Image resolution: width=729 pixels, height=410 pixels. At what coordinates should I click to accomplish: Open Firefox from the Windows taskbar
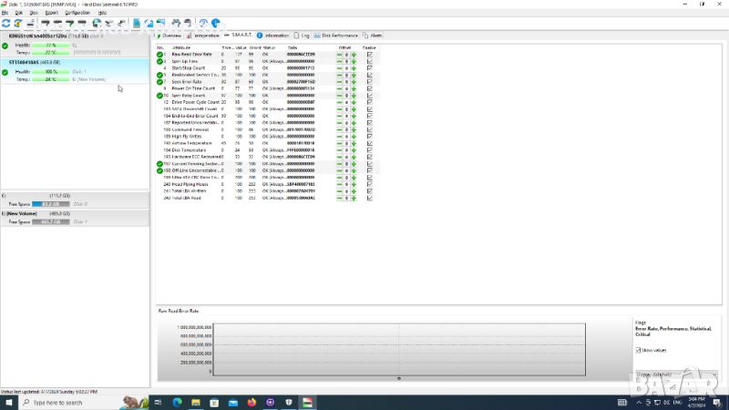(252, 402)
